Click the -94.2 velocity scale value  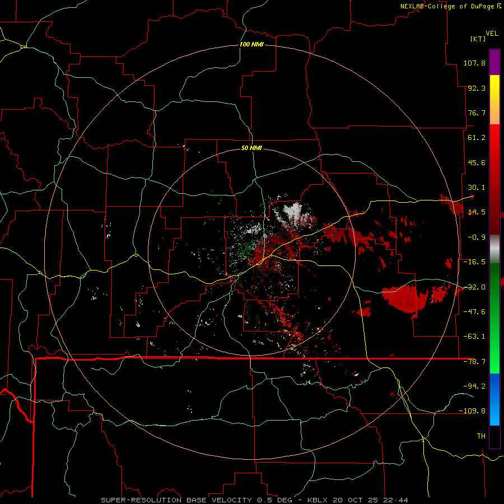474,386
